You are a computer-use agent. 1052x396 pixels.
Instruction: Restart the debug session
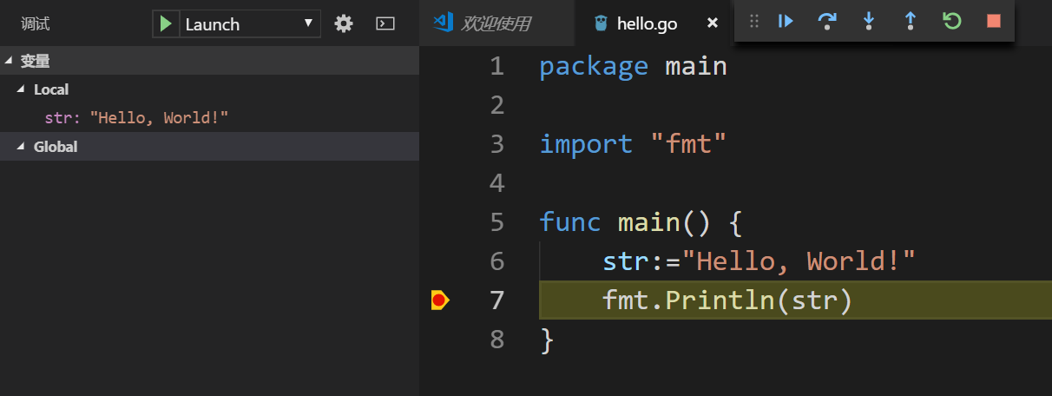point(952,21)
